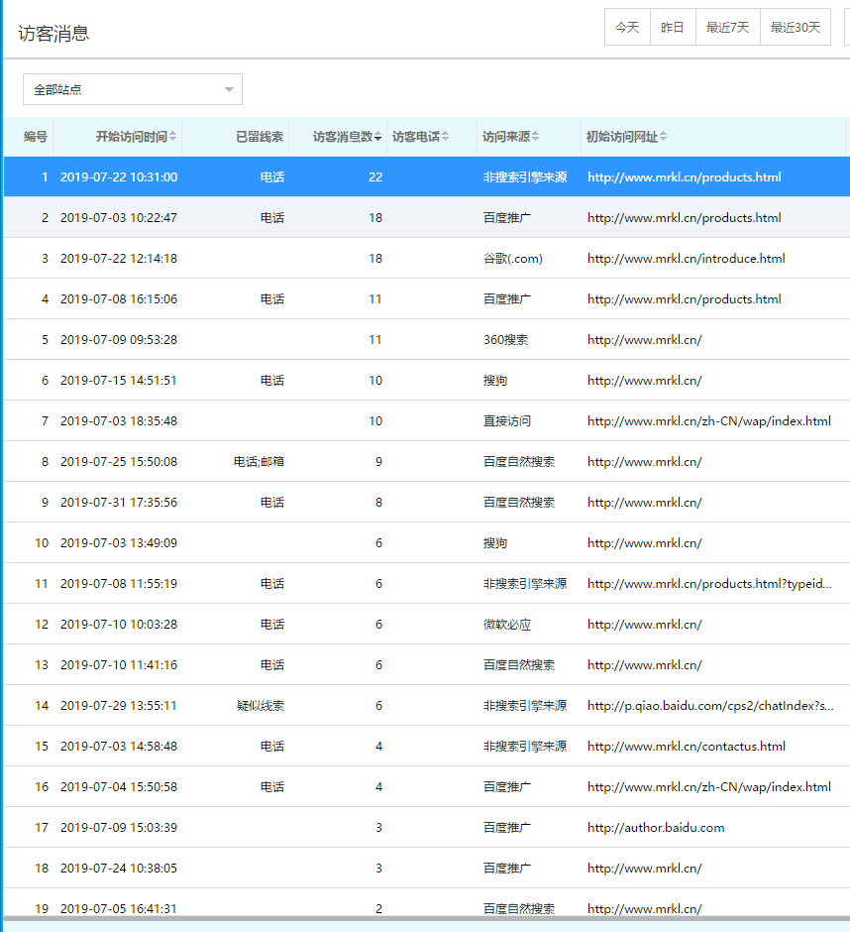This screenshot has width=850, height=932.
Task: Click the 微软必应 source cell
Action: [506, 624]
